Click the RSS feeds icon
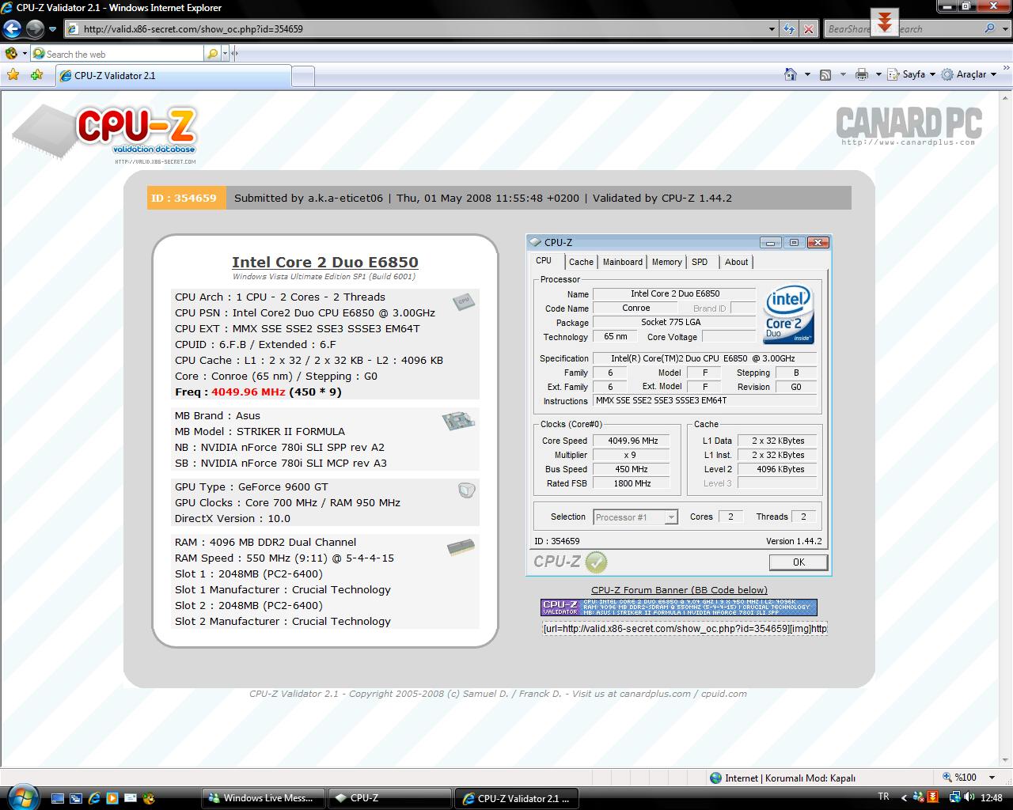This screenshot has height=810, width=1013. click(825, 74)
